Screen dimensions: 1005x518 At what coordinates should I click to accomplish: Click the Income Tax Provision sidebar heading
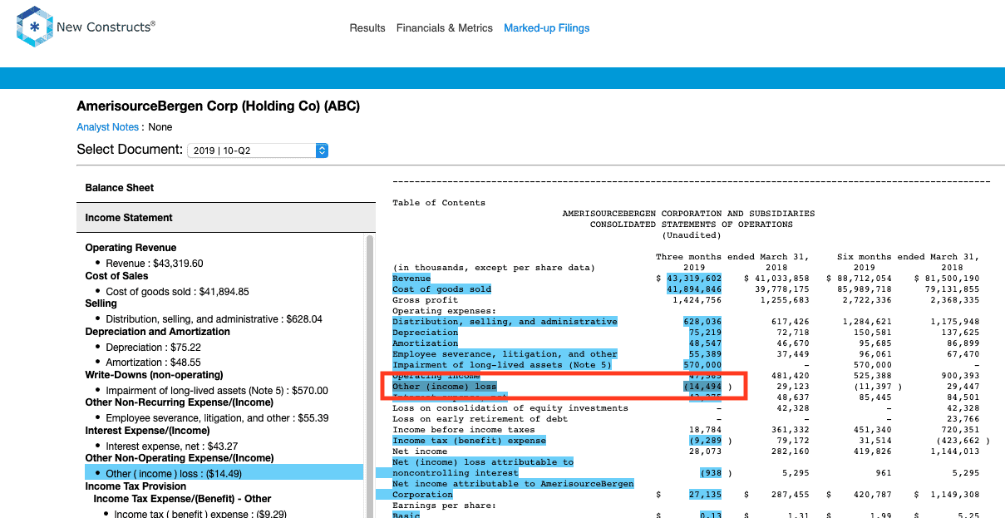[x=135, y=486]
